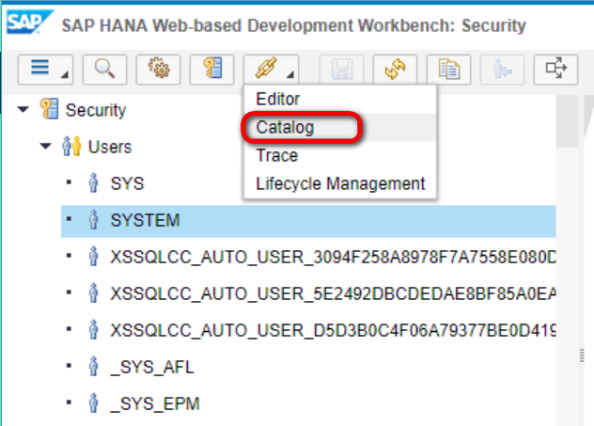The height and width of the screenshot is (426, 594).
Task: Click the magnifying glass search icon
Action: [x=104, y=69]
